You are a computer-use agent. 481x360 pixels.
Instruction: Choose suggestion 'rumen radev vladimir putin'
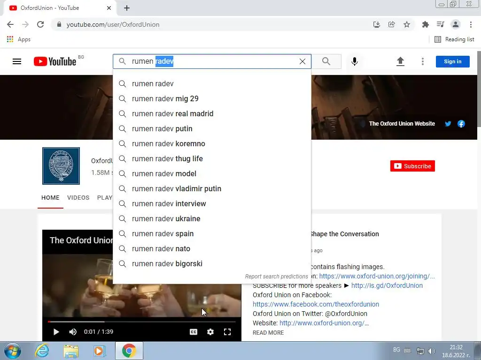tap(212, 188)
